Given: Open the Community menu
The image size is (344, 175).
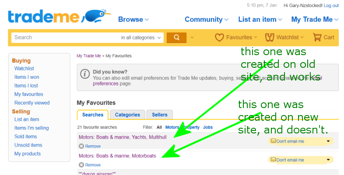Looking at the screenshot, I should pyautogui.click(x=206, y=19).
